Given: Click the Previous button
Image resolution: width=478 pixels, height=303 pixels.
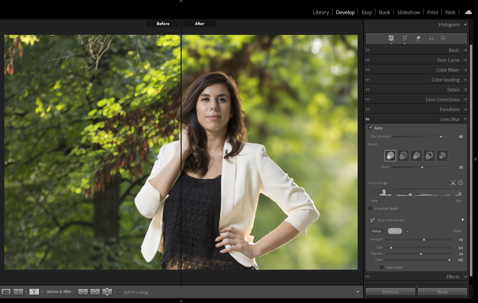Looking at the screenshot, I should [390, 292].
